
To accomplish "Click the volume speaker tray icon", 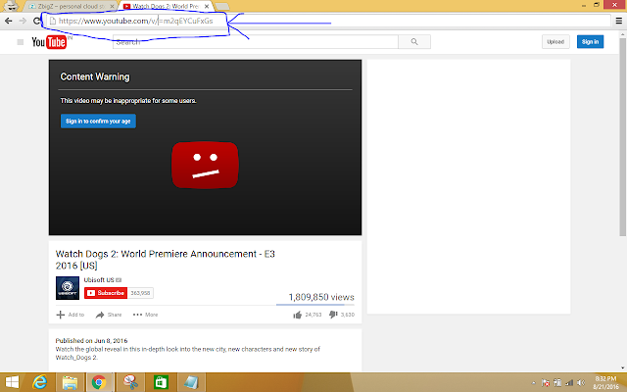I will click(x=581, y=383).
